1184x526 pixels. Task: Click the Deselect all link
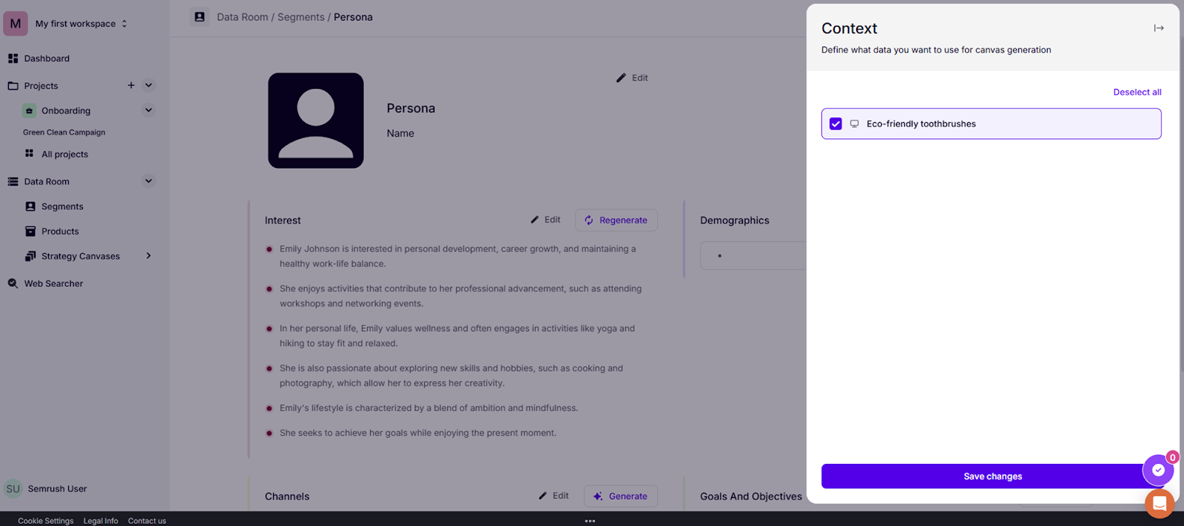click(x=1137, y=92)
